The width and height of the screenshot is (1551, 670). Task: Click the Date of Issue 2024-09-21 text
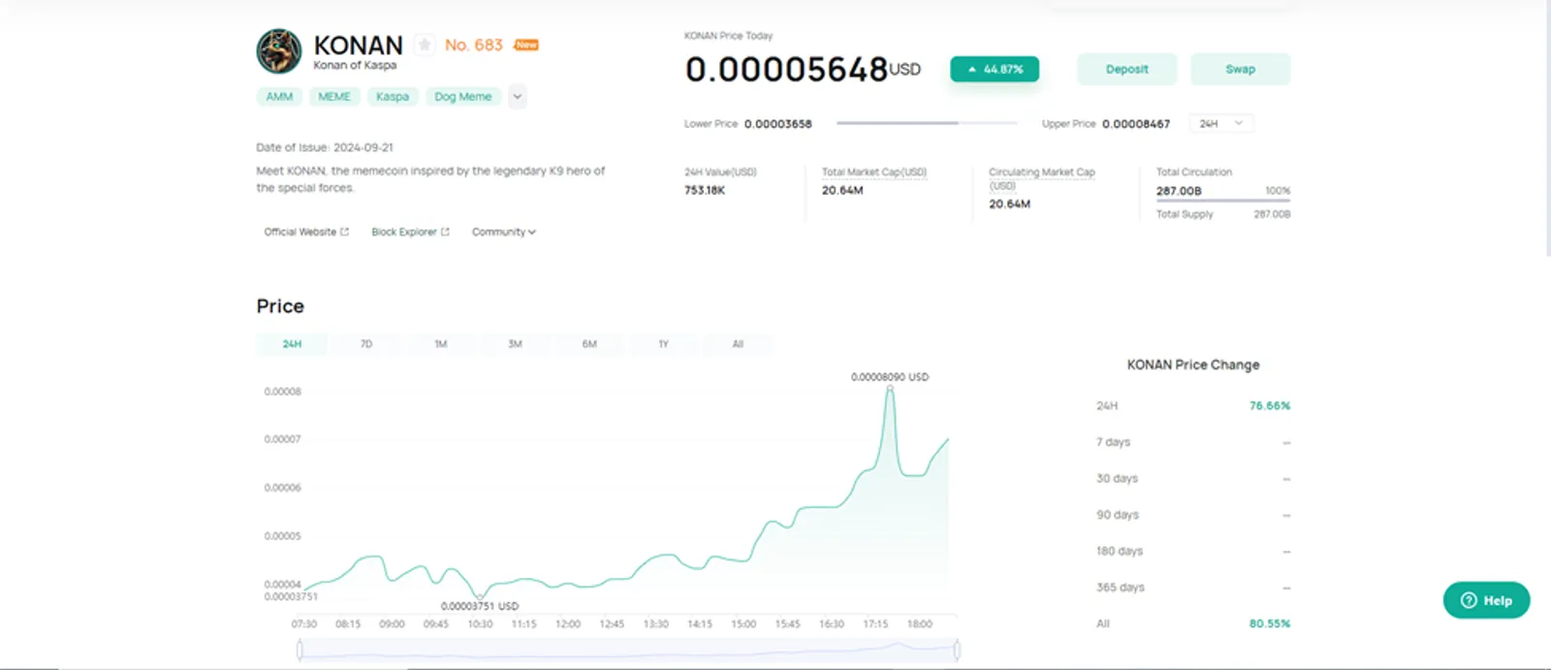(325, 147)
